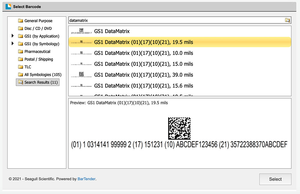Click the TLC folder icon
Screen dimensions: 300x194
pyautogui.click(x=20, y=67)
